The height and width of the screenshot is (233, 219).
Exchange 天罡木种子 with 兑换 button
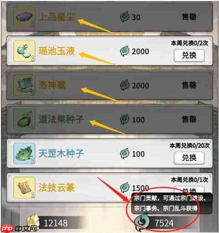pyautogui.click(x=189, y=158)
